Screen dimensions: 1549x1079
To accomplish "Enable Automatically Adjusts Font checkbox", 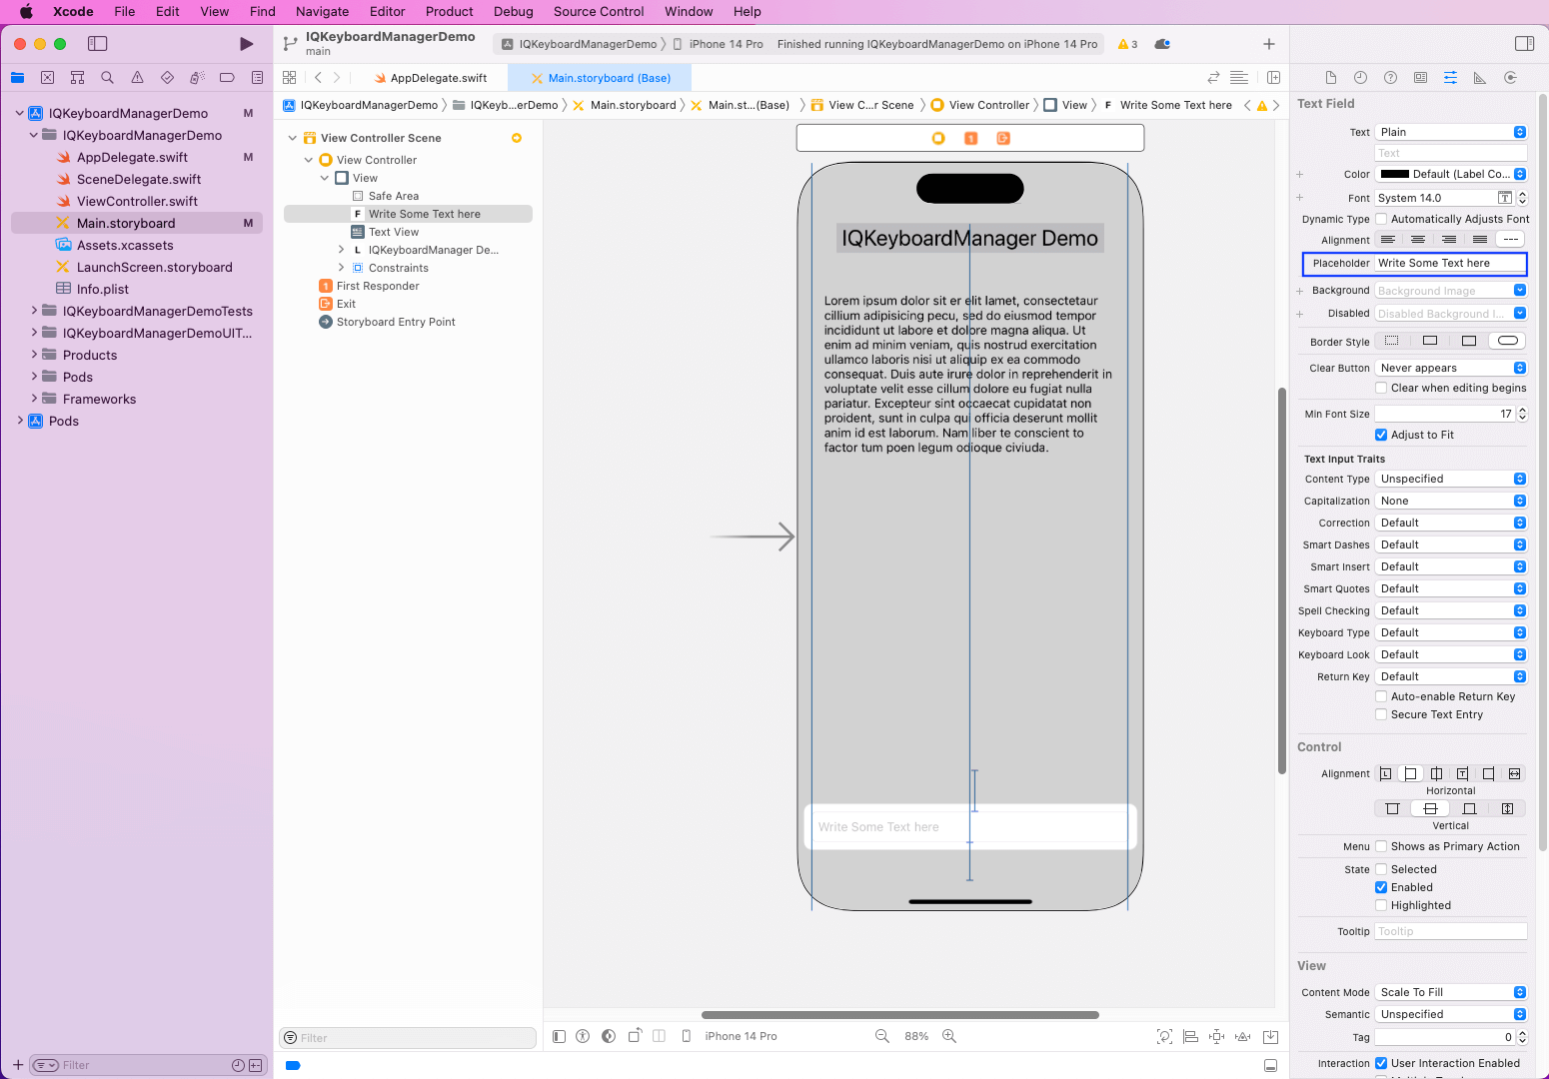I will (1381, 219).
